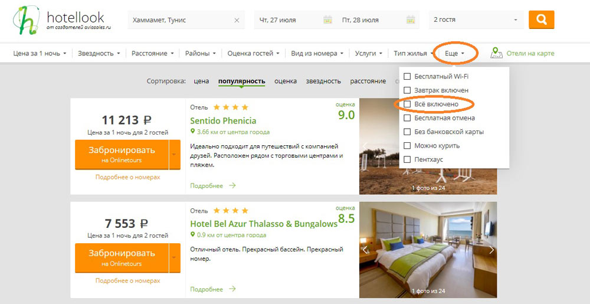
Task: Enable Бесплатная отмена filter
Action: 407,117
